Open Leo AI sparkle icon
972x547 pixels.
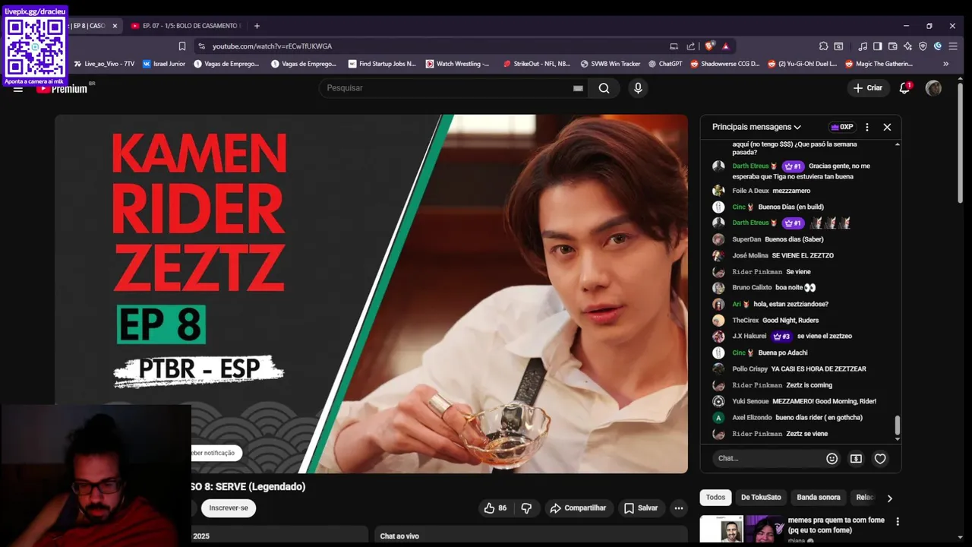pyautogui.click(x=907, y=46)
